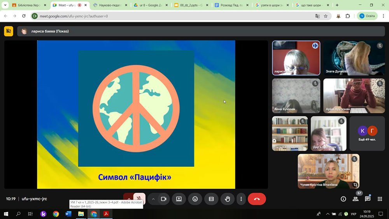Open more options three-dot menu in Meet
The height and width of the screenshot is (219, 389).
241,199
